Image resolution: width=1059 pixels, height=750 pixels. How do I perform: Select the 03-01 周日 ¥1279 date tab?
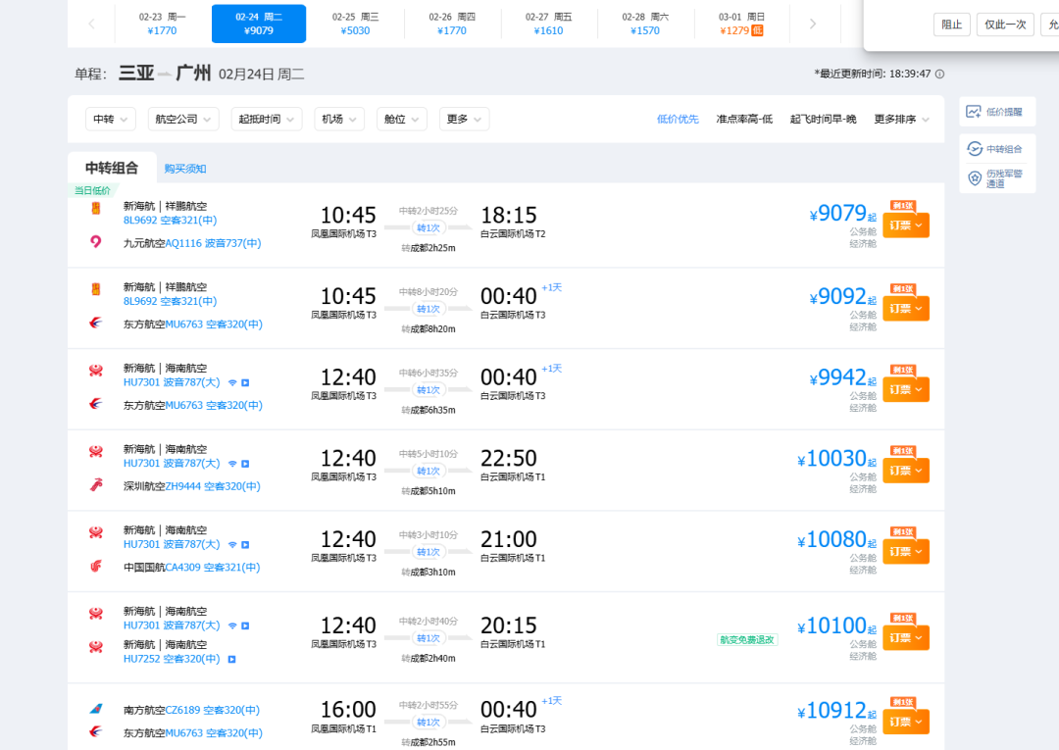click(741, 24)
